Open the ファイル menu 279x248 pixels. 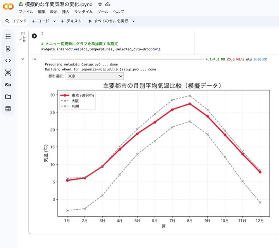[26, 12]
